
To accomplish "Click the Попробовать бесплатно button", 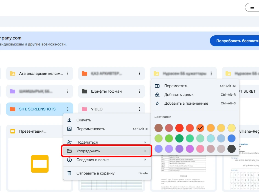I will tap(235, 41).
